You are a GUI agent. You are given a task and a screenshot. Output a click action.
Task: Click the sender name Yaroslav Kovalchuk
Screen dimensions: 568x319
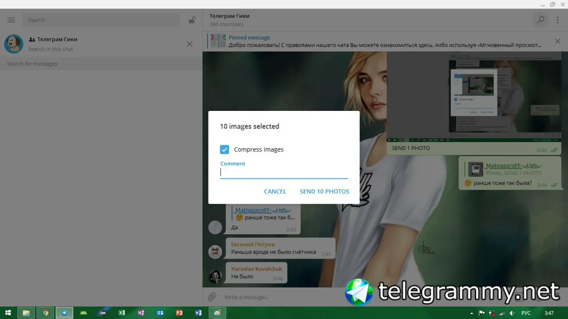(256, 269)
